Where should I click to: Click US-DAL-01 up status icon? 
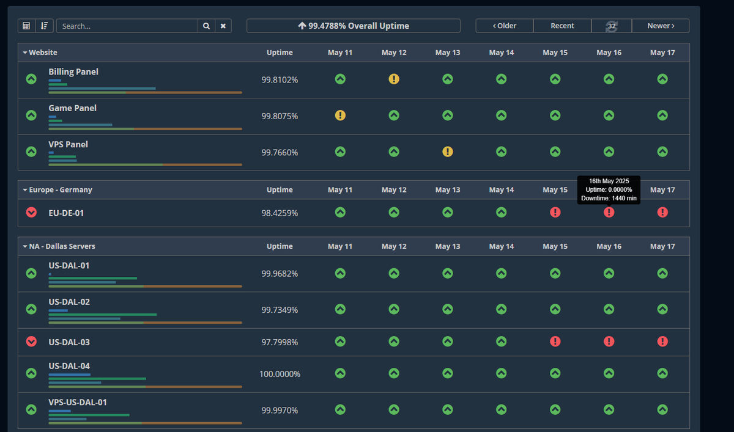[x=31, y=273]
